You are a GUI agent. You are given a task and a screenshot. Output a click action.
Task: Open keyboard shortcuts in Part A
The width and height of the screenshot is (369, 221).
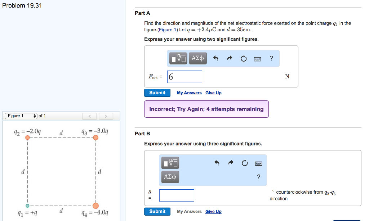257,59
